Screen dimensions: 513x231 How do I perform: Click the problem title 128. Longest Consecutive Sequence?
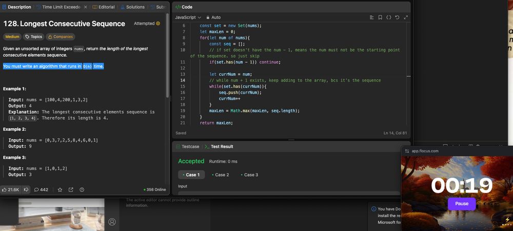coord(64,24)
